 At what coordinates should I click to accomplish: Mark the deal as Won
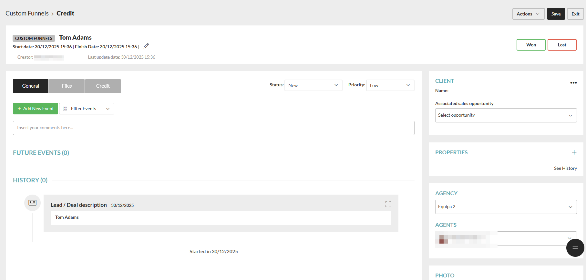pos(531,45)
